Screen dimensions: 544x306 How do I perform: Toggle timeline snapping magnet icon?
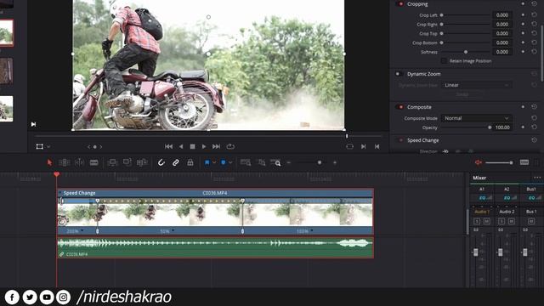coord(161,162)
